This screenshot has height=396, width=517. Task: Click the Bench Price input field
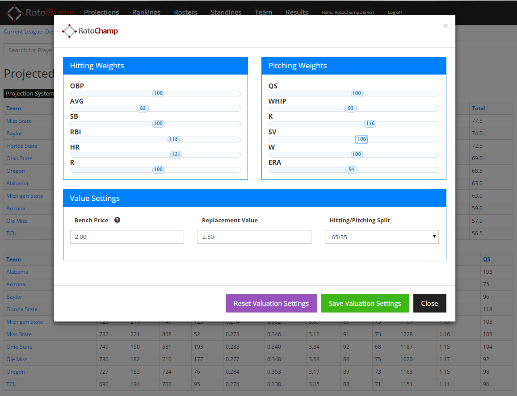click(x=127, y=237)
